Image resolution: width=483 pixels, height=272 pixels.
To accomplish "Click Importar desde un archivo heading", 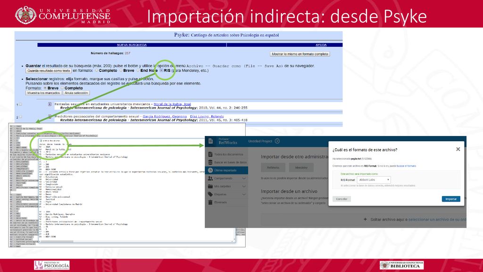I will tap(289, 191).
